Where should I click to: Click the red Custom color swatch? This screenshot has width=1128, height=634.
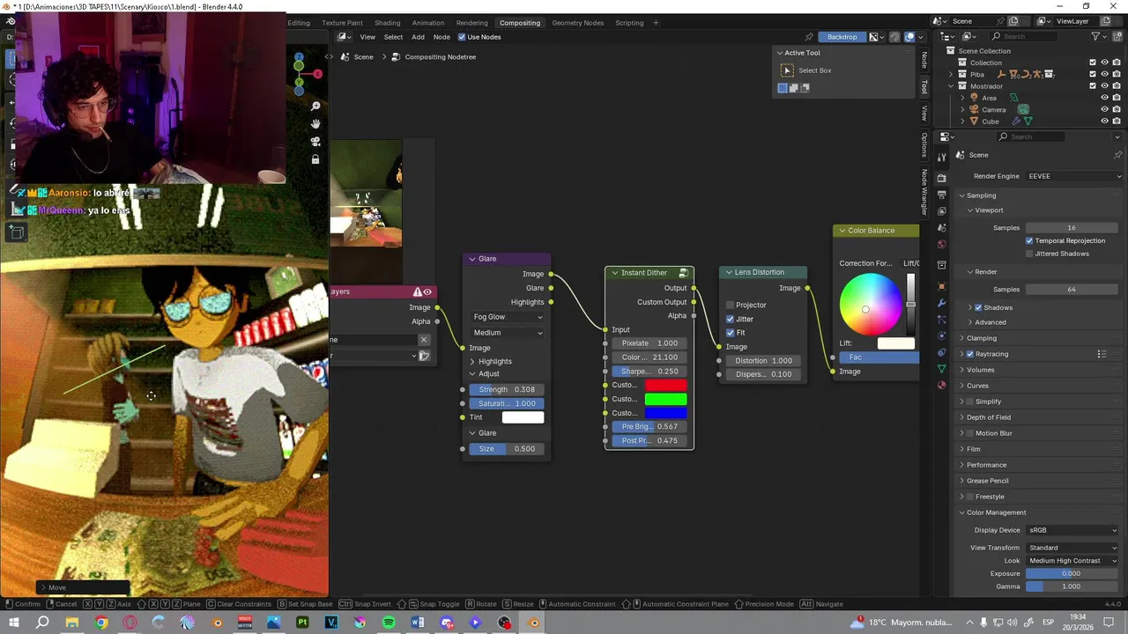coord(665,385)
